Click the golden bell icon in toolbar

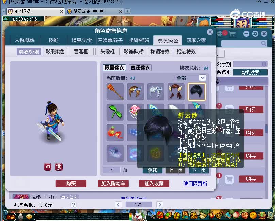(219, 216)
